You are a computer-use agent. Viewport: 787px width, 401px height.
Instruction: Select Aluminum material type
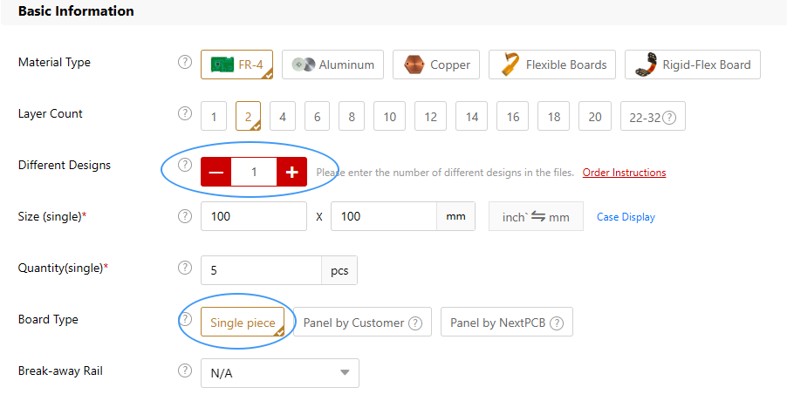[332, 65]
